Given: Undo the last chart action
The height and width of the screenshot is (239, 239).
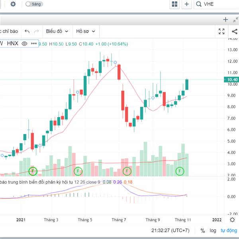Looking at the screenshot, I should [27, 31].
